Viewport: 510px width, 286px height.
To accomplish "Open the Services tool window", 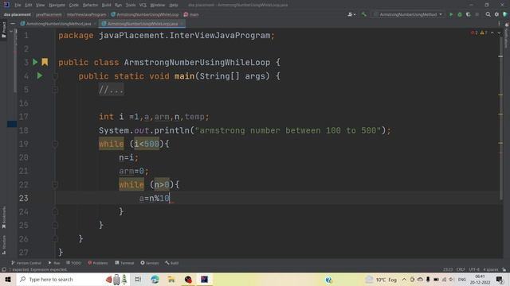I will [x=150, y=263].
